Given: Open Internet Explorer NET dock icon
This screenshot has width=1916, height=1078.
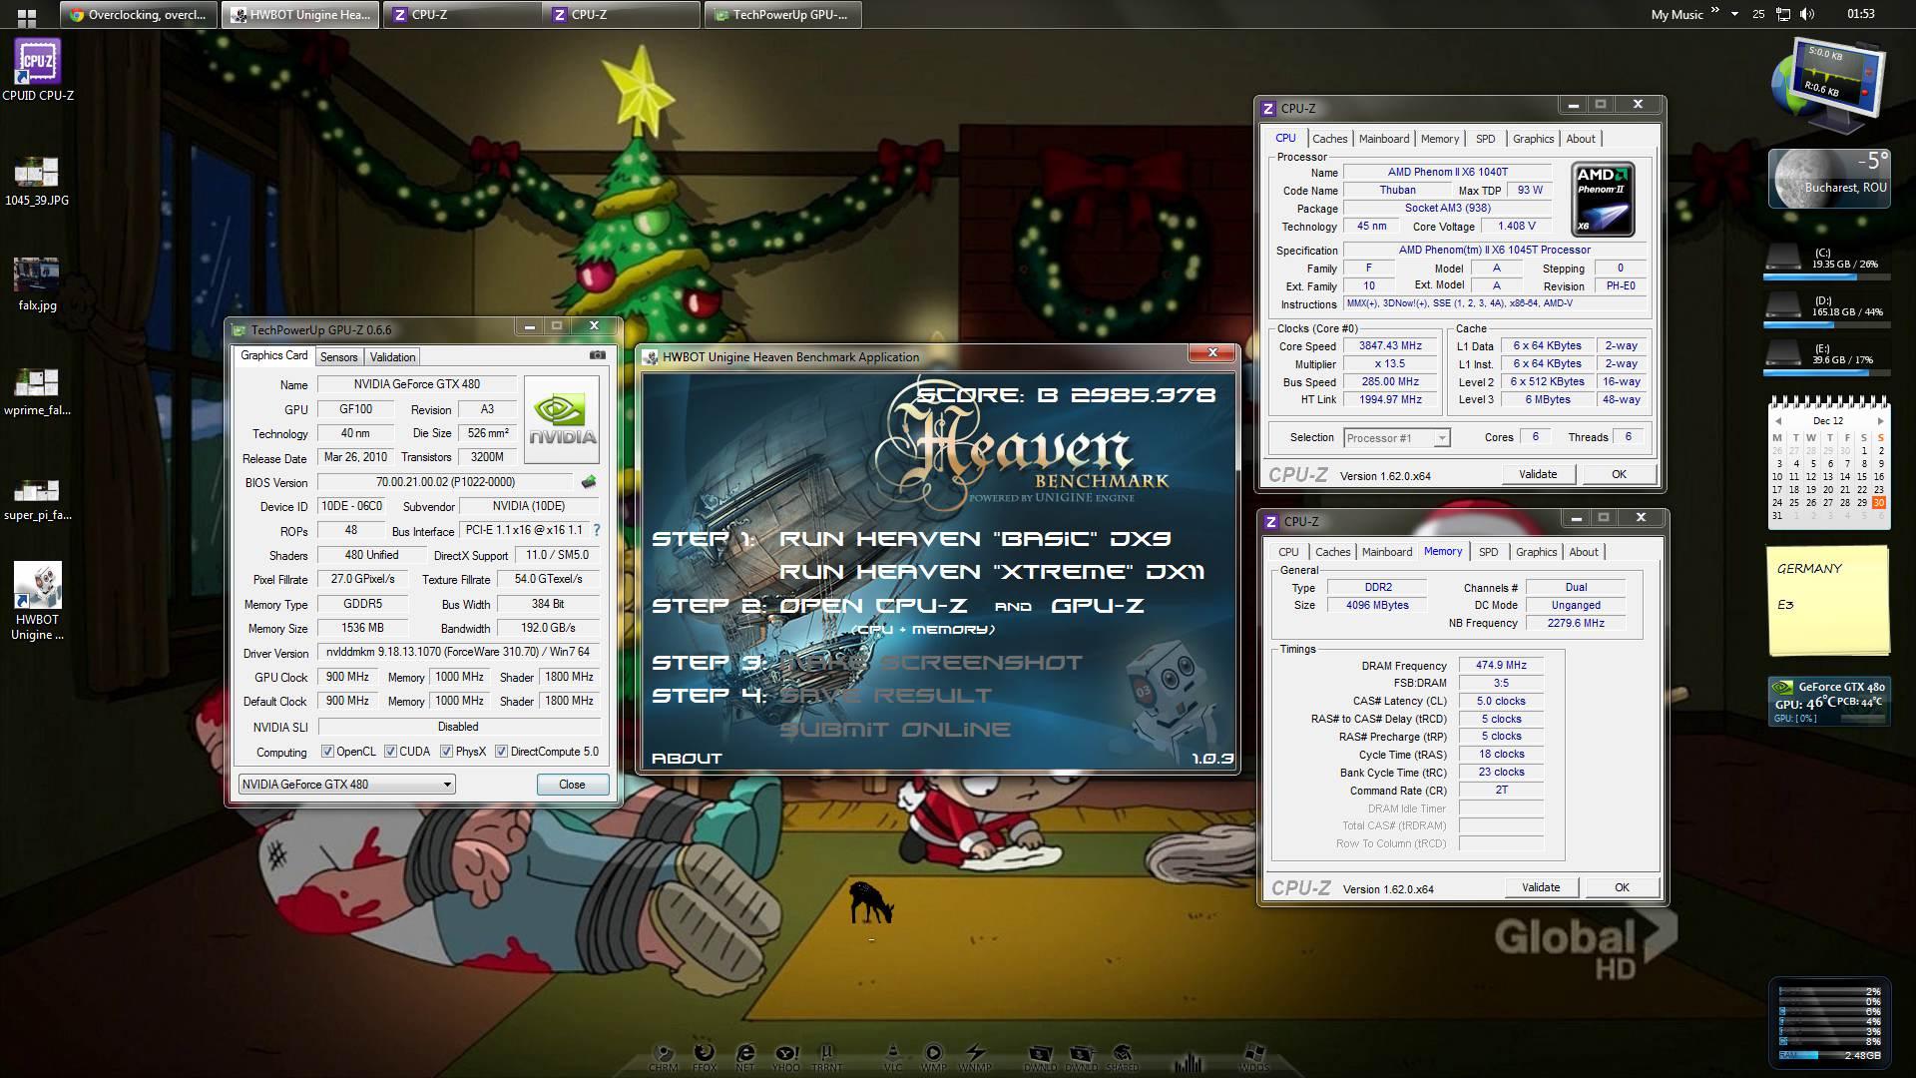Looking at the screenshot, I should [744, 1057].
